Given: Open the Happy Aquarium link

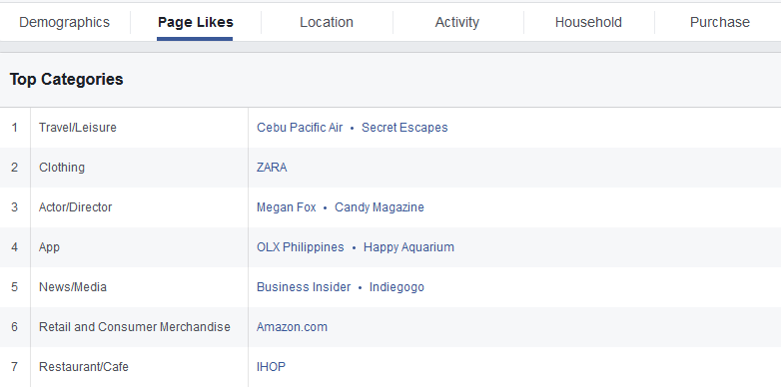Looking at the screenshot, I should (408, 247).
